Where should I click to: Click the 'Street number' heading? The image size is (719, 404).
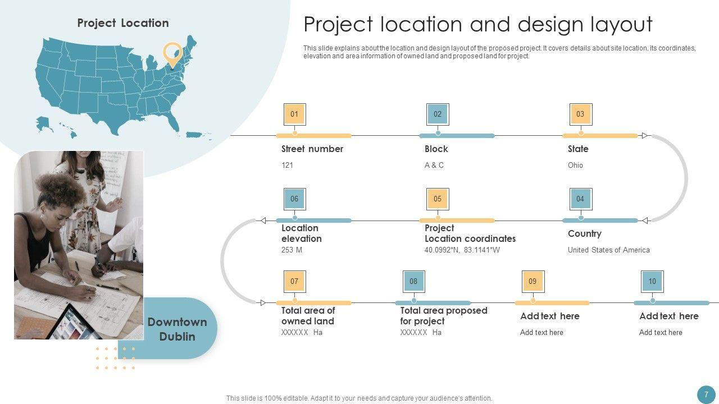click(312, 149)
